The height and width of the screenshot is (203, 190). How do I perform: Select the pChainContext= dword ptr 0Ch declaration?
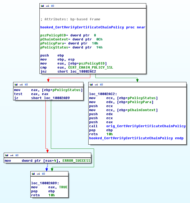tap(71, 39)
